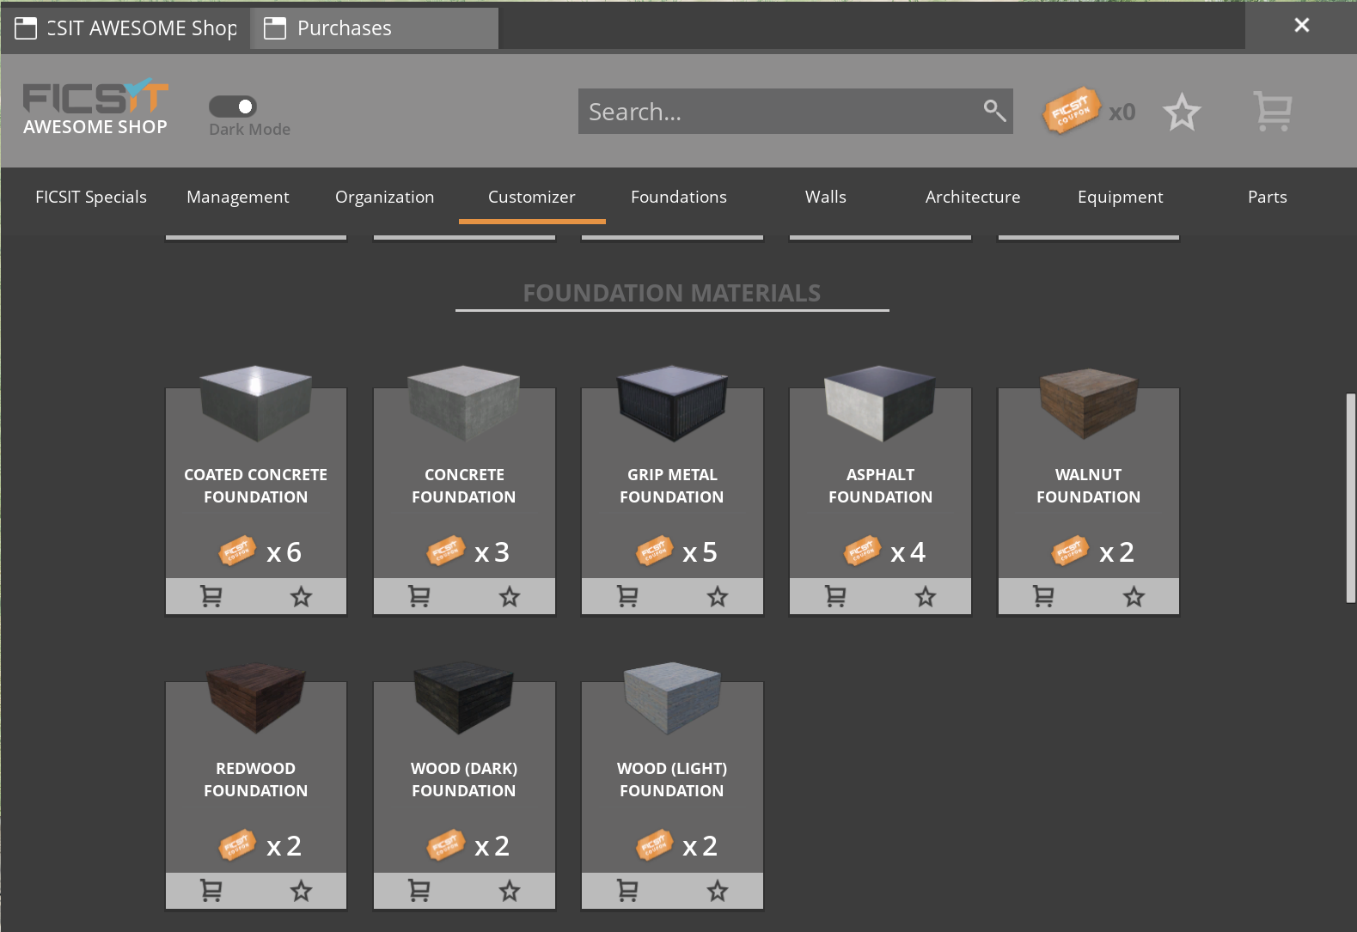
Task: Add Wood (Dark) Foundation to cart
Action: coord(419,891)
